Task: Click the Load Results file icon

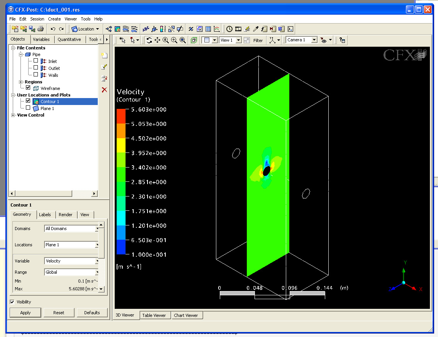Action: (15, 29)
